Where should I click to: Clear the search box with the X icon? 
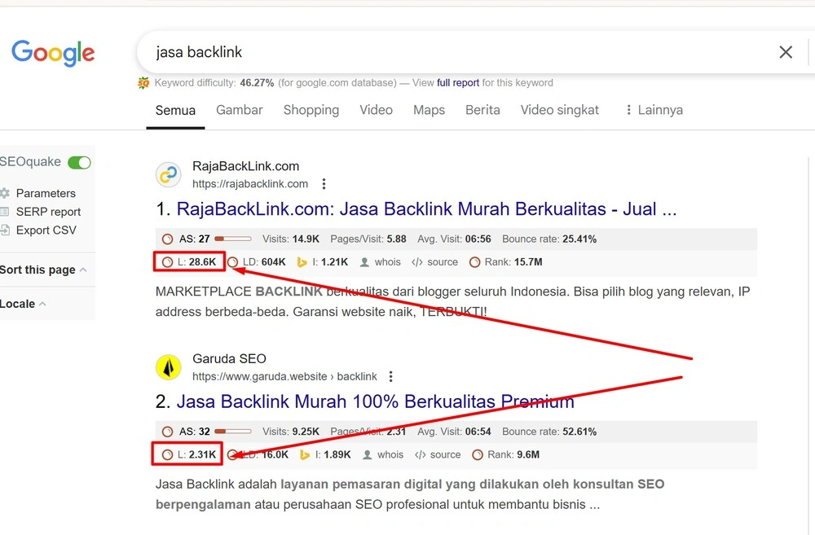click(x=786, y=52)
